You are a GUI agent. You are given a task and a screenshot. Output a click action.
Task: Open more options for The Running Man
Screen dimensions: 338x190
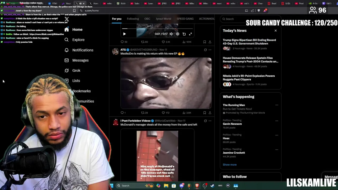pyautogui.click(x=277, y=105)
